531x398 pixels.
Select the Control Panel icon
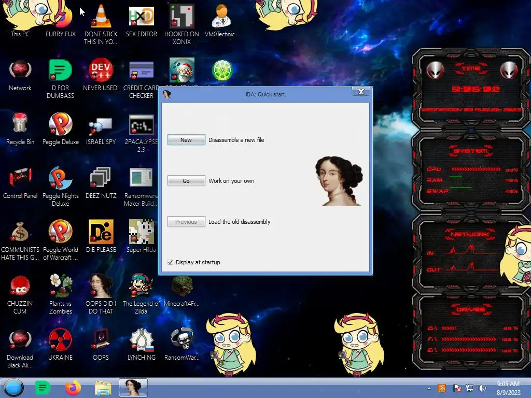[x=20, y=183]
